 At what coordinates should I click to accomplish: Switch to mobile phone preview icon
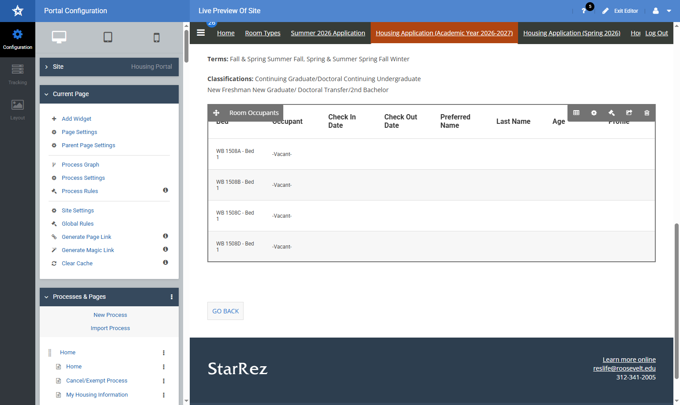point(157,37)
